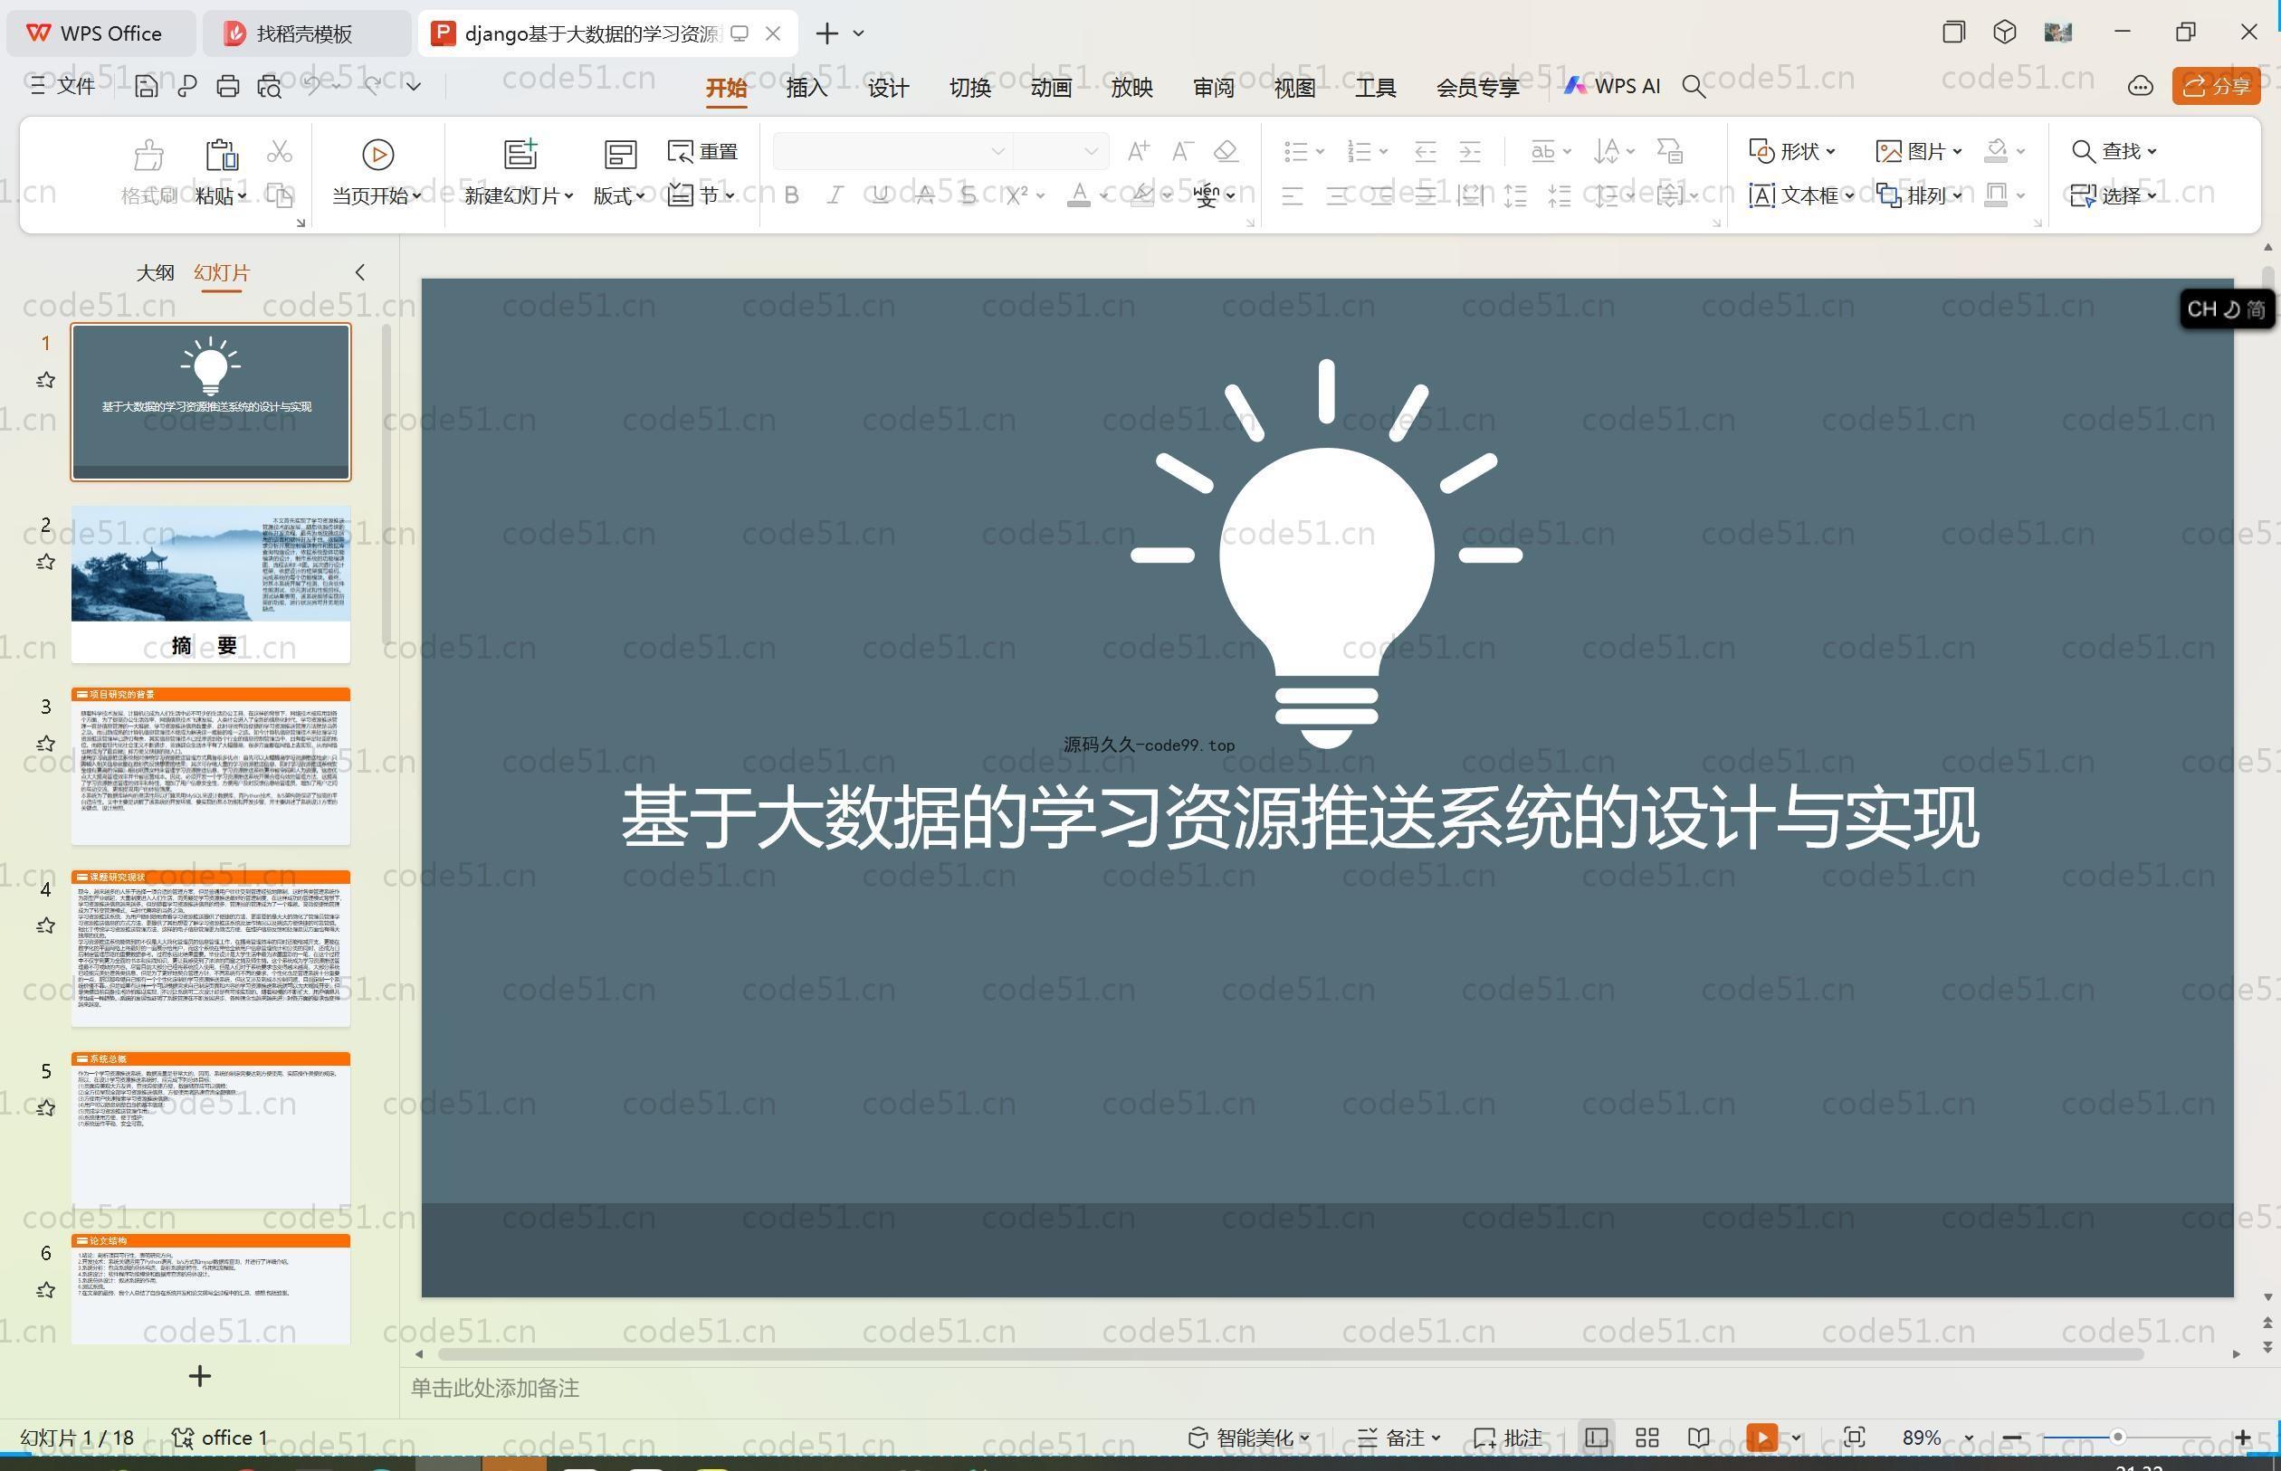This screenshot has height=1471, width=2281.
Task: Toggle center text alignment
Action: point(1337,195)
